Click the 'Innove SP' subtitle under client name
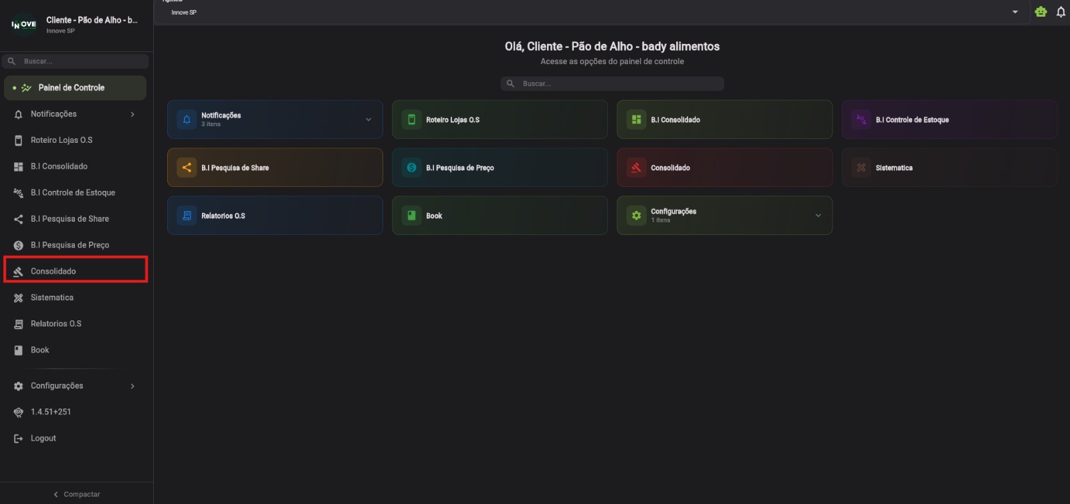The width and height of the screenshot is (1070, 504). click(x=60, y=31)
